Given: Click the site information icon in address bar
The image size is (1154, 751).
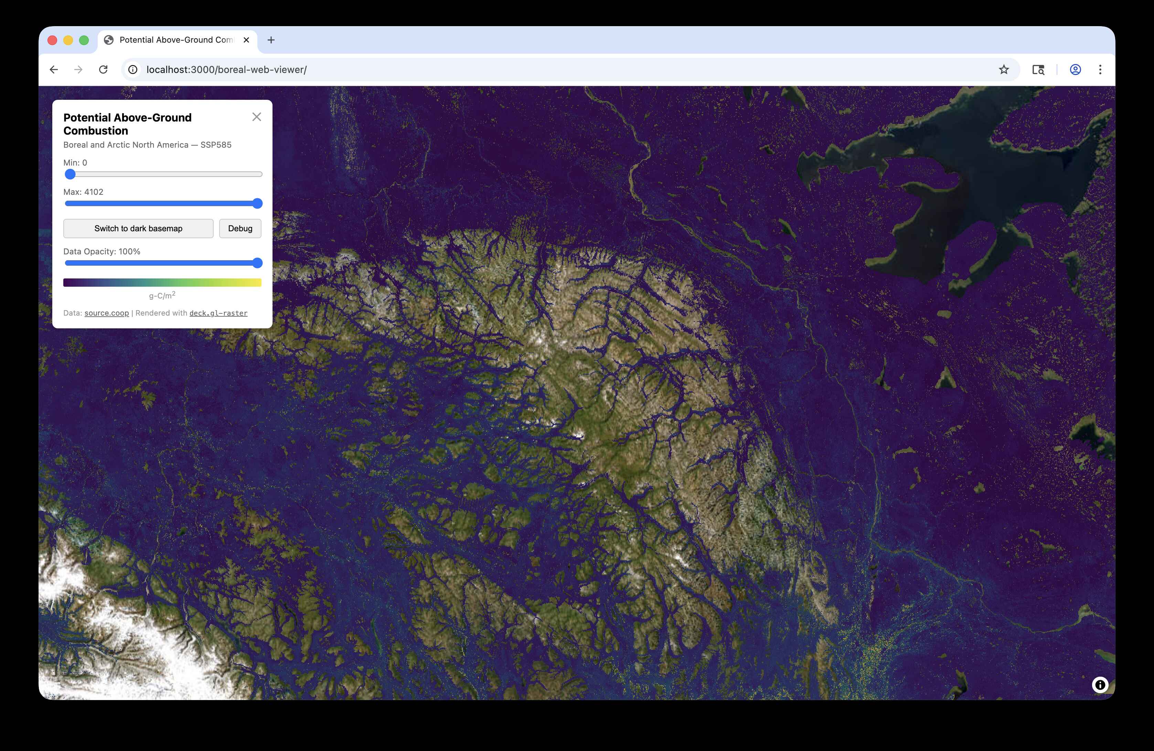Looking at the screenshot, I should [133, 70].
